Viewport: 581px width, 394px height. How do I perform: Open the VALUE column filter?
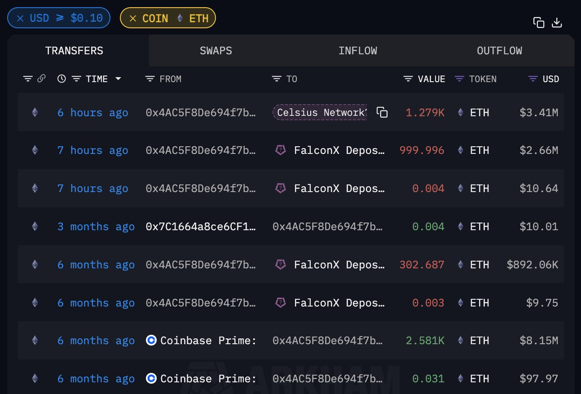408,79
